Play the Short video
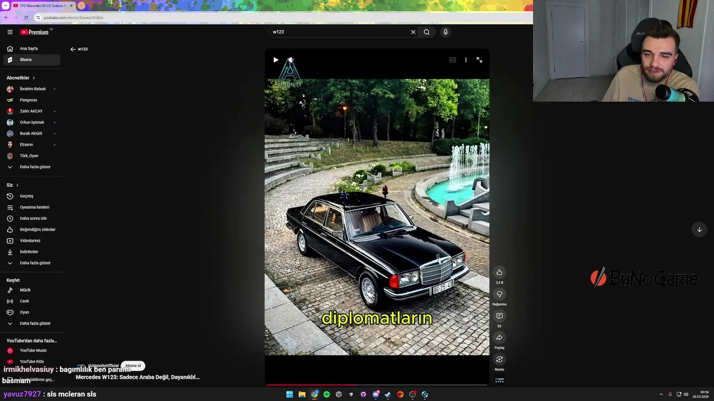Viewport: 714px width, 401px height. click(x=276, y=60)
